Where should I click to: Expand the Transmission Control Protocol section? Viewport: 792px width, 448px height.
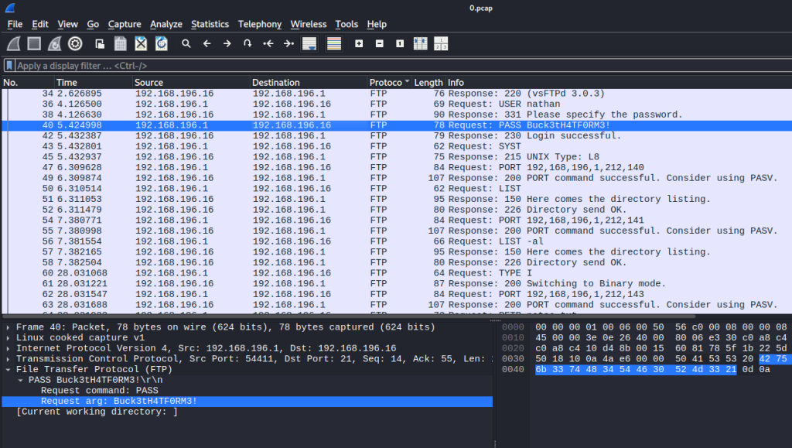[x=9, y=359]
